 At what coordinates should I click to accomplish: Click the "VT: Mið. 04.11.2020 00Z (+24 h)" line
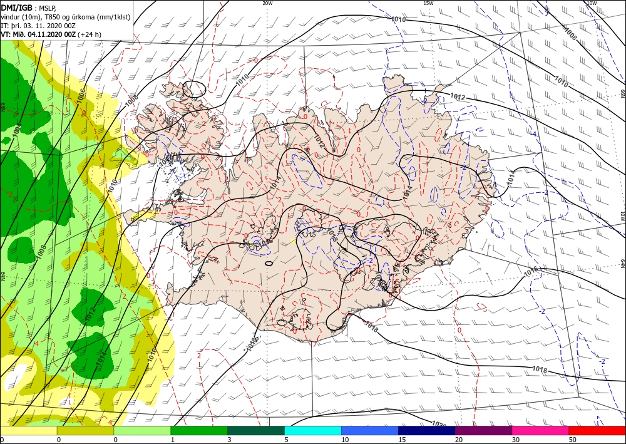point(51,34)
